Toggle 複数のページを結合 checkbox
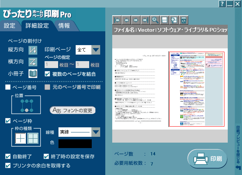 (x=47, y=74)
